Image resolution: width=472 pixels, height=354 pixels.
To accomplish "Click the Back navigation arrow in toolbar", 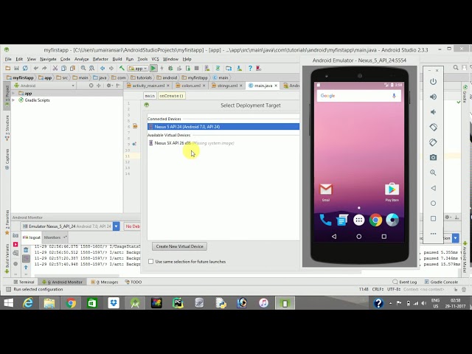I will coord(103,69).
